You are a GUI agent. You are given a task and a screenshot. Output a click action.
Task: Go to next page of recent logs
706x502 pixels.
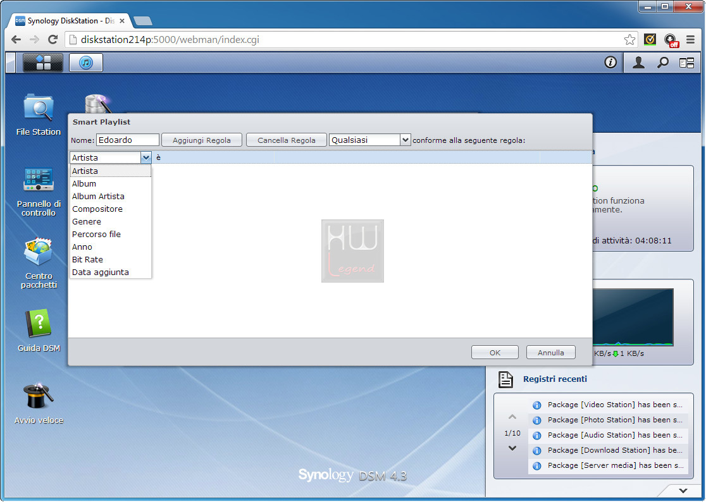(512, 448)
